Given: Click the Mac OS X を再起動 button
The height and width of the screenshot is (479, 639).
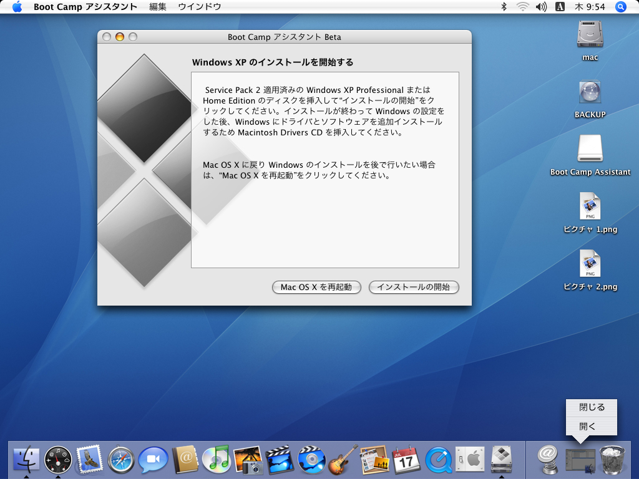Looking at the screenshot, I should pyautogui.click(x=316, y=288).
